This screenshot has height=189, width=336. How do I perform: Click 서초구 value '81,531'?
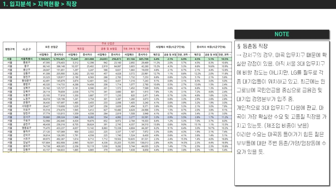pos(145,138)
